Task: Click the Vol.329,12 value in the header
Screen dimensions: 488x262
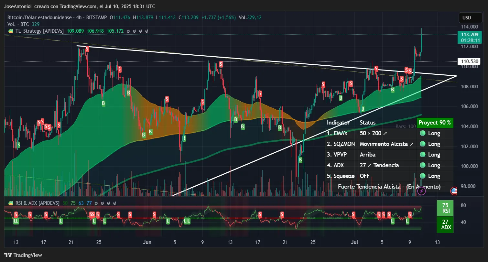Action: pos(250,17)
